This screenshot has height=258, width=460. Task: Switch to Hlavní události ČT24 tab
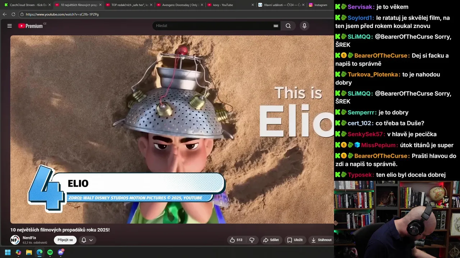(281, 5)
